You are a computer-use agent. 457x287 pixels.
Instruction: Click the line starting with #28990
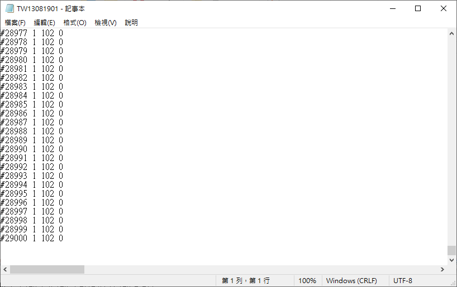(x=31, y=149)
